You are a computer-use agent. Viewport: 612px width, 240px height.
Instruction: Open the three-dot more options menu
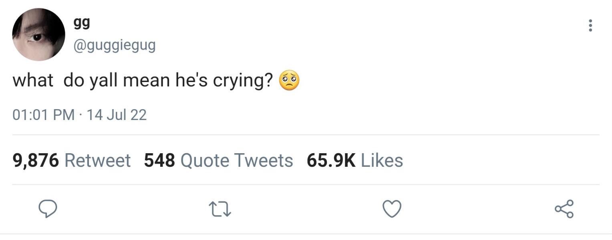pyautogui.click(x=590, y=25)
